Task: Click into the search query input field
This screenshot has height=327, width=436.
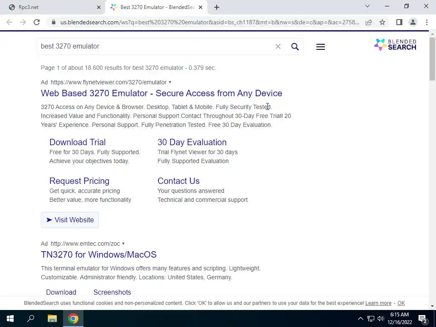Action: coord(156,46)
